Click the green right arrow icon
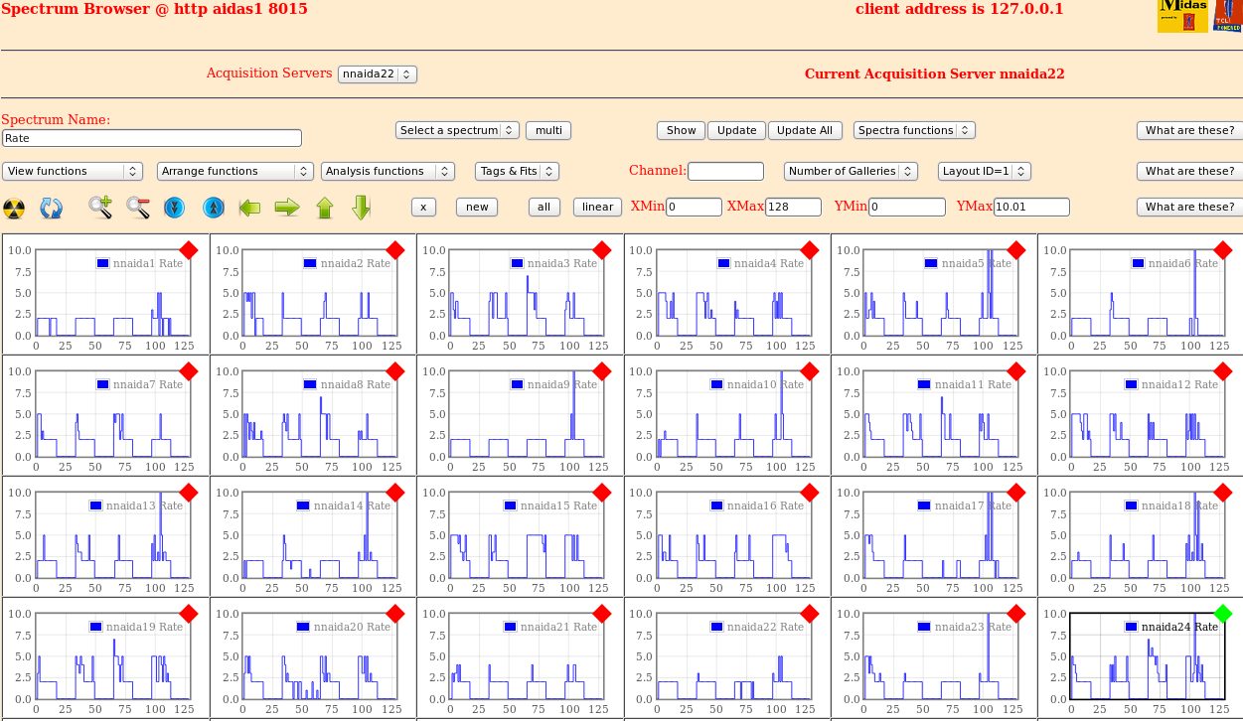1243x721 pixels. pyautogui.click(x=287, y=207)
